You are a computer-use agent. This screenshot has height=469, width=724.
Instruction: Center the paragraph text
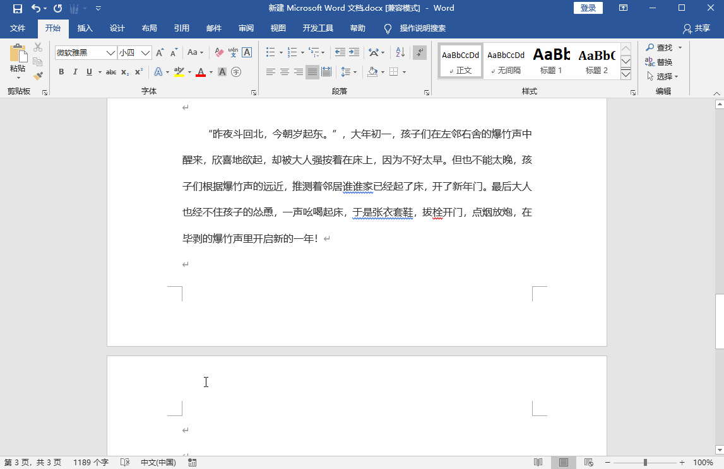tap(285, 72)
